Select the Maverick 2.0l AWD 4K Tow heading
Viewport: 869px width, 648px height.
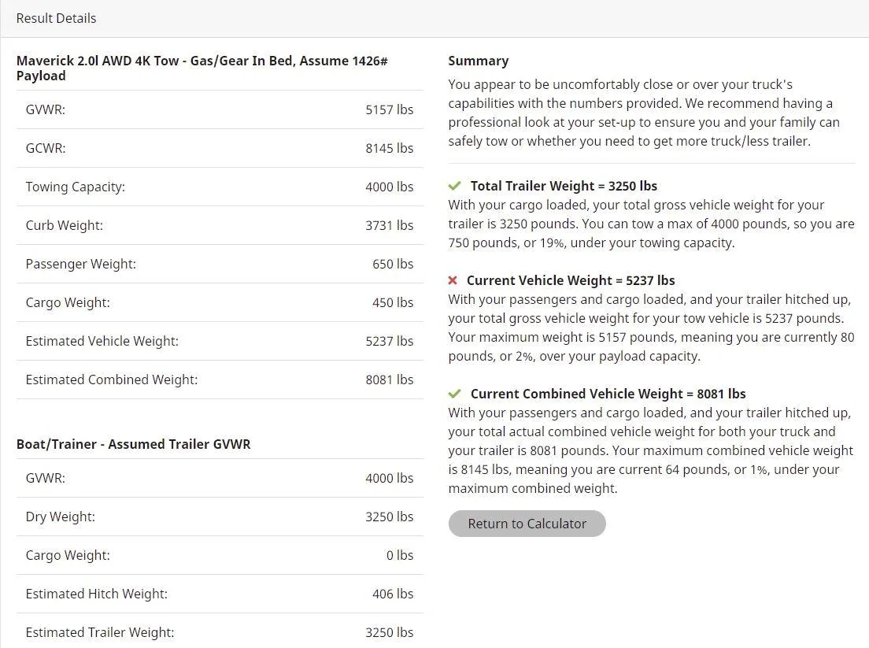click(x=202, y=69)
